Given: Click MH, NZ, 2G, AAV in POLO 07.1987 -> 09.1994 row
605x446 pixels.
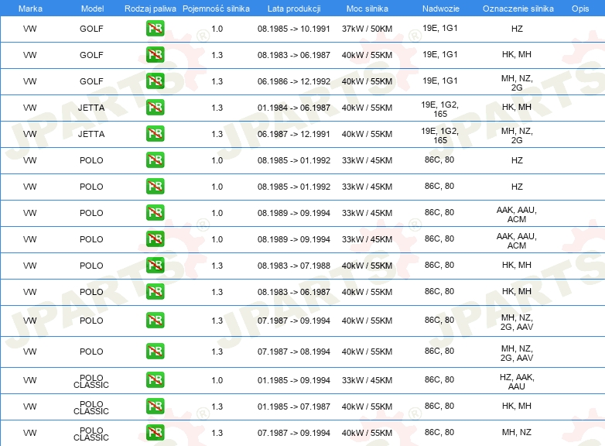Looking at the screenshot, I should [517, 322].
